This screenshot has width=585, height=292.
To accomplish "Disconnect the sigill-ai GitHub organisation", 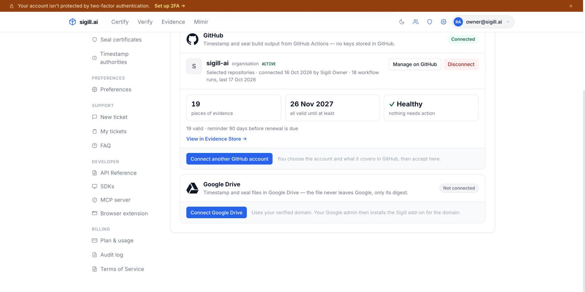I will pos(461,65).
